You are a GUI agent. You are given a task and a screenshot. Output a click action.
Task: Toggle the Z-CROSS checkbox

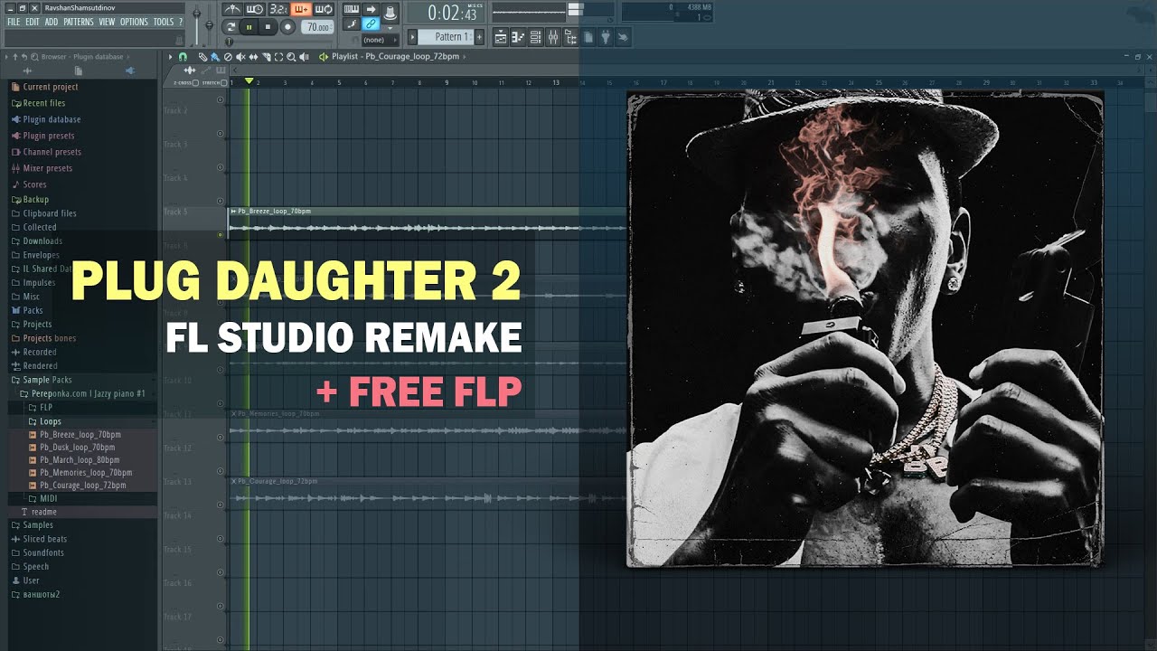[195, 82]
